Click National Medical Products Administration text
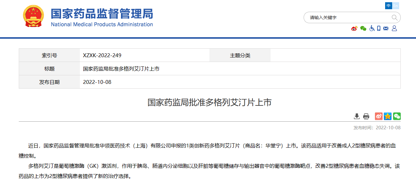 (x=102, y=24)
